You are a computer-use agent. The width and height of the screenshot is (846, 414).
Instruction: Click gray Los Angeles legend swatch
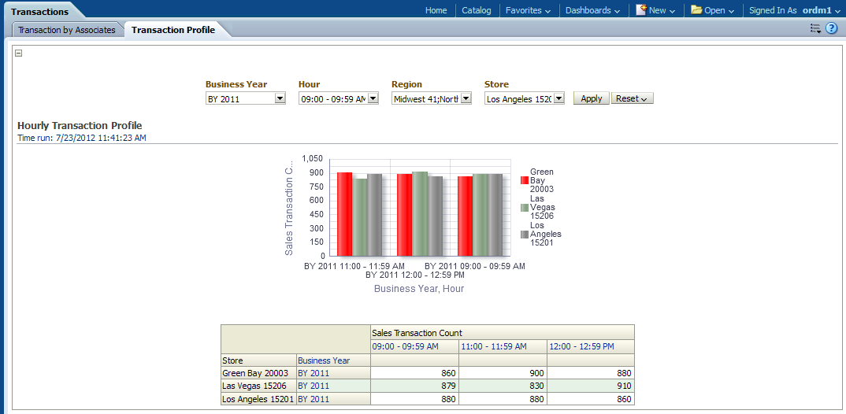tap(525, 234)
